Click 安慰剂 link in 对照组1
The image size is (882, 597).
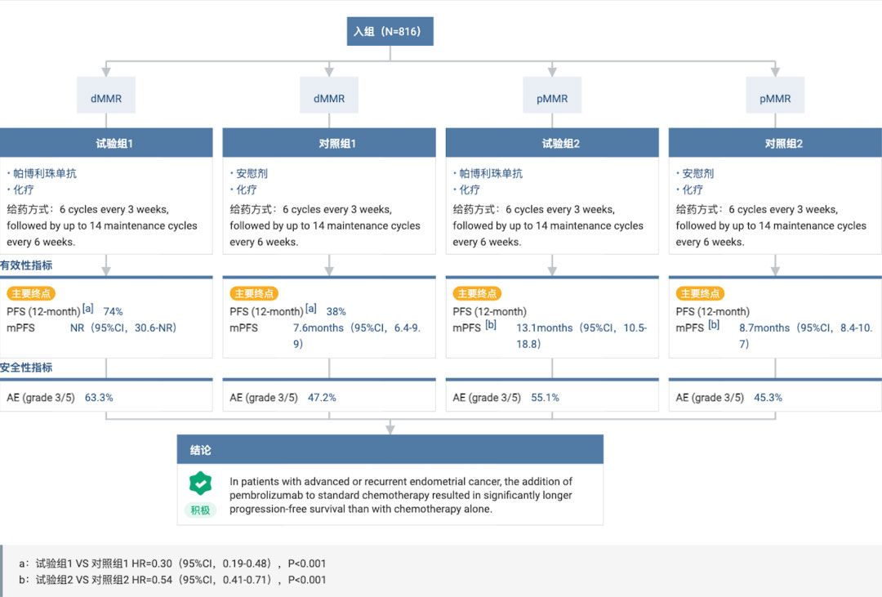(251, 173)
